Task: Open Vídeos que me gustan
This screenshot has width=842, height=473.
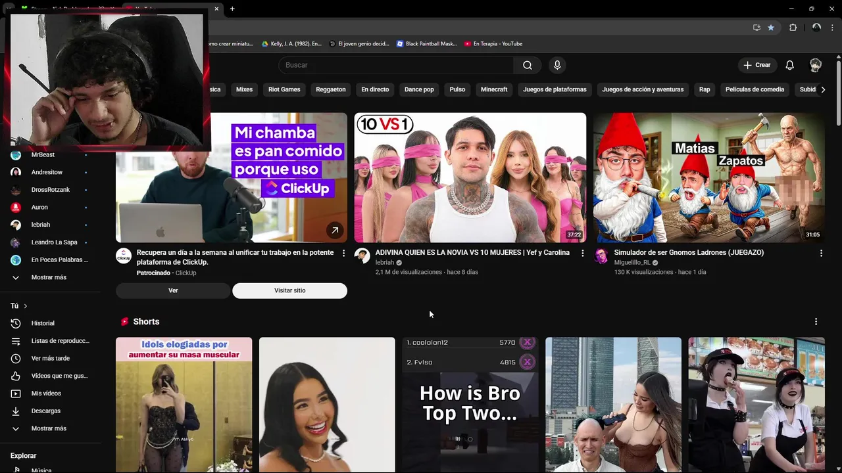Action: click(x=50, y=376)
